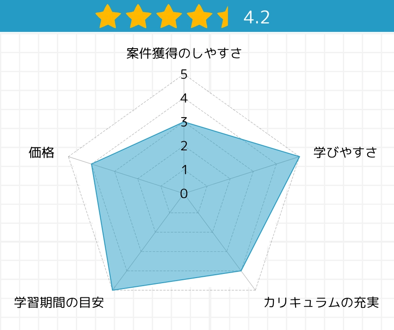
Task: Click the カリキュラムの充実 axis label
Action: click(321, 302)
